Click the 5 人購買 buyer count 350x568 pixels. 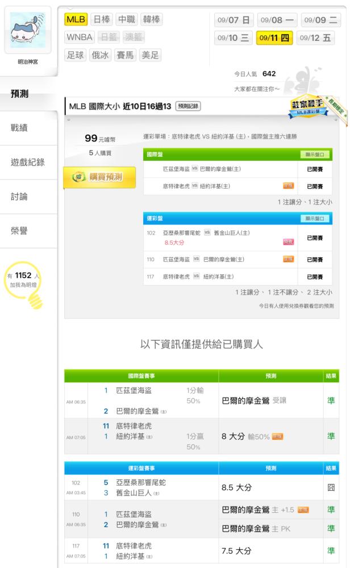pos(100,153)
